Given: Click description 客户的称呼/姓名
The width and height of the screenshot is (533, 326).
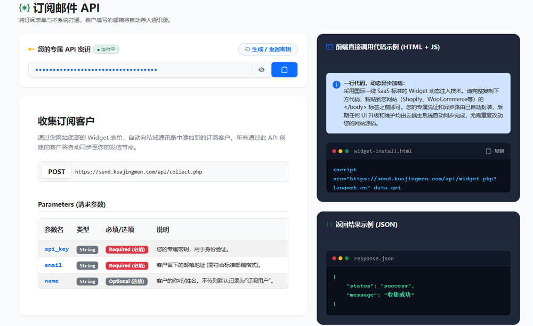Looking at the screenshot, I should pyautogui.click(x=215, y=281).
